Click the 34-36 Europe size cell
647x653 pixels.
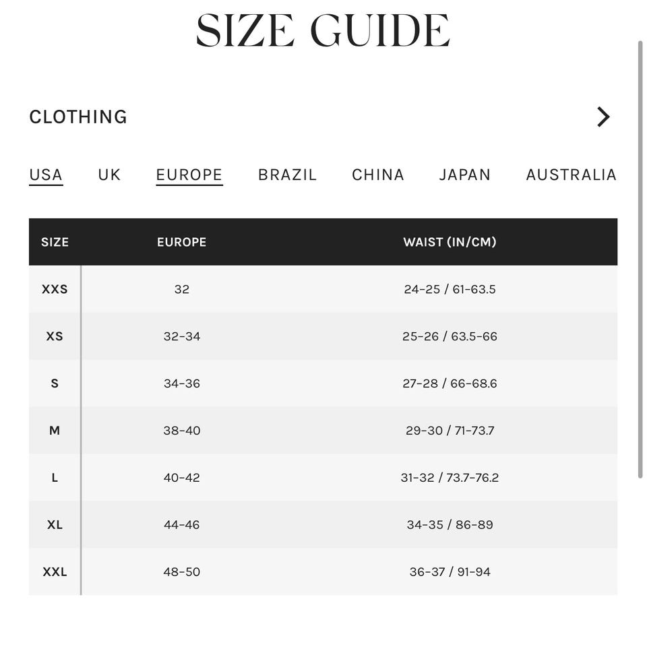pos(182,383)
